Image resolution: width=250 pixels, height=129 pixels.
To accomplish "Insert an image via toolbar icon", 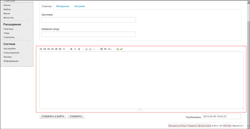I will (x=102, y=49).
